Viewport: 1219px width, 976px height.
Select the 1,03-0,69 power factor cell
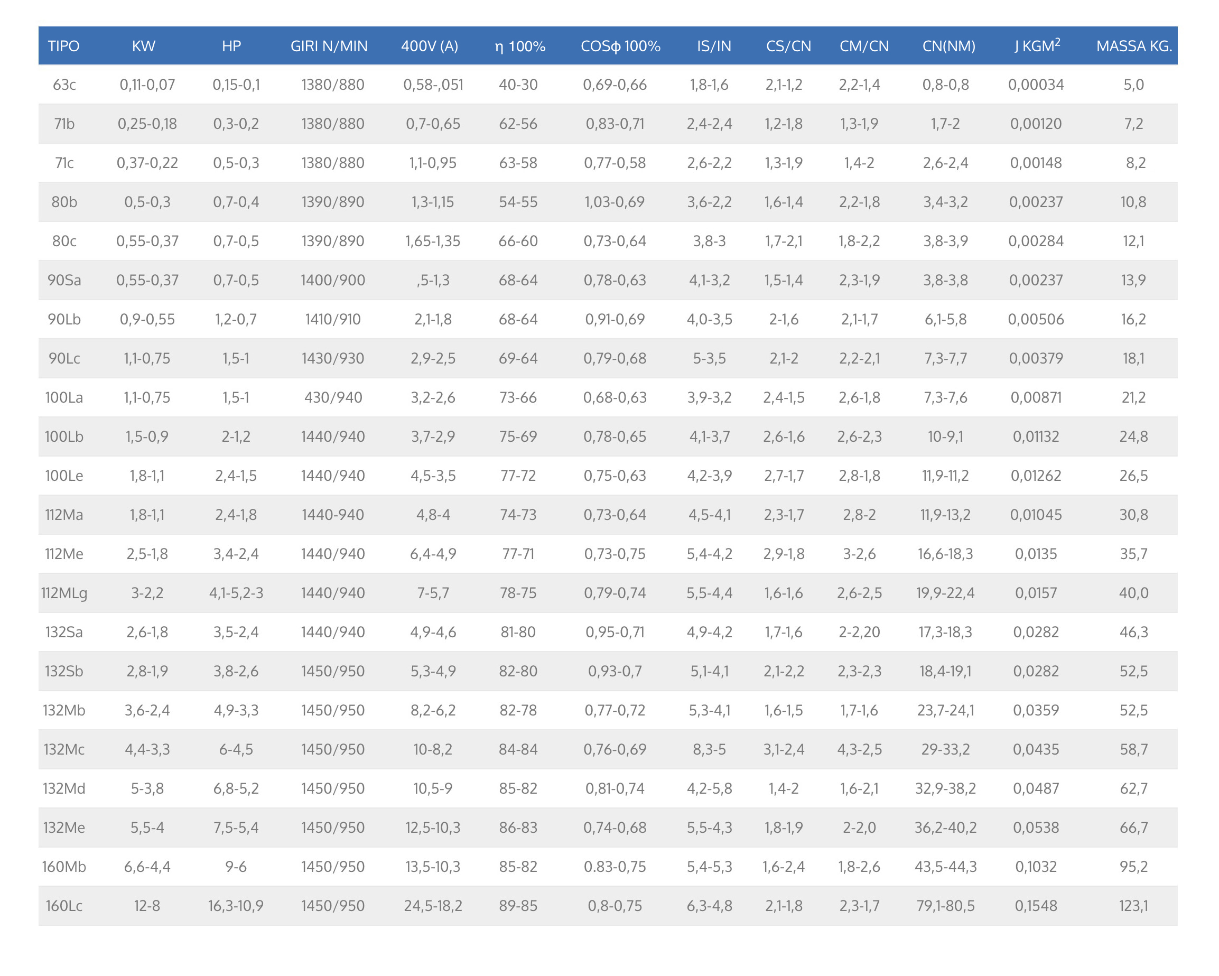click(615, 202)
